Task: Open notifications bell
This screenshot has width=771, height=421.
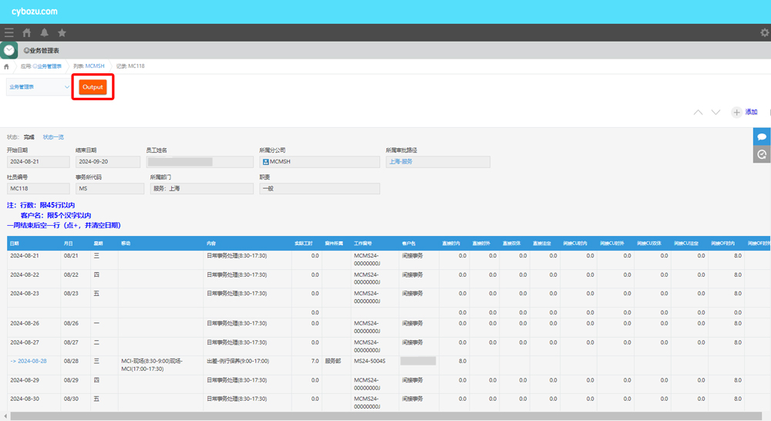Action: (x=44, y=33)
